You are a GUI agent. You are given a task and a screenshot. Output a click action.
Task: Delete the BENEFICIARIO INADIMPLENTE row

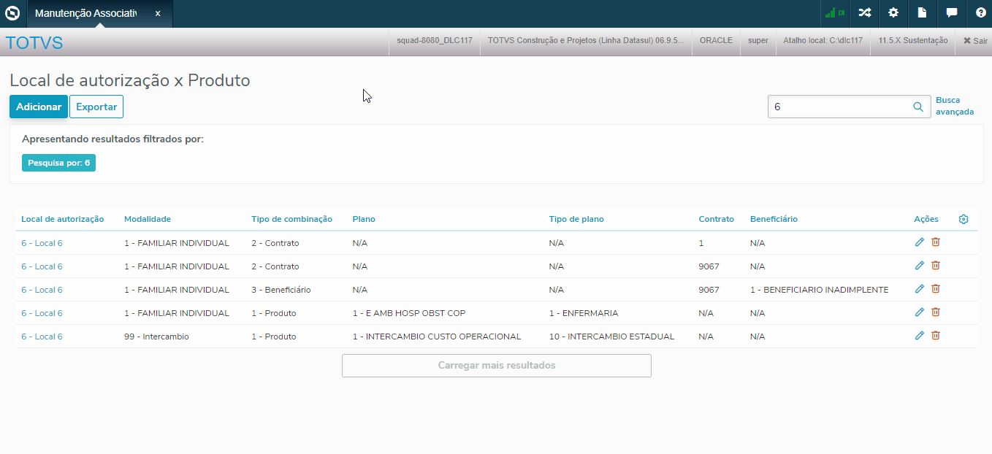click(936, 289)
